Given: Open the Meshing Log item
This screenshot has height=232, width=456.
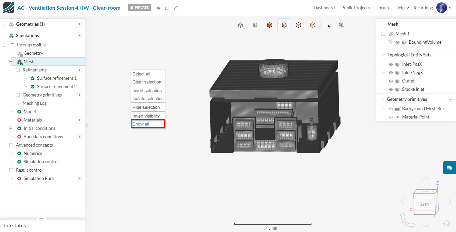Looking at the screenshot, I should click(x=35, y=103).
